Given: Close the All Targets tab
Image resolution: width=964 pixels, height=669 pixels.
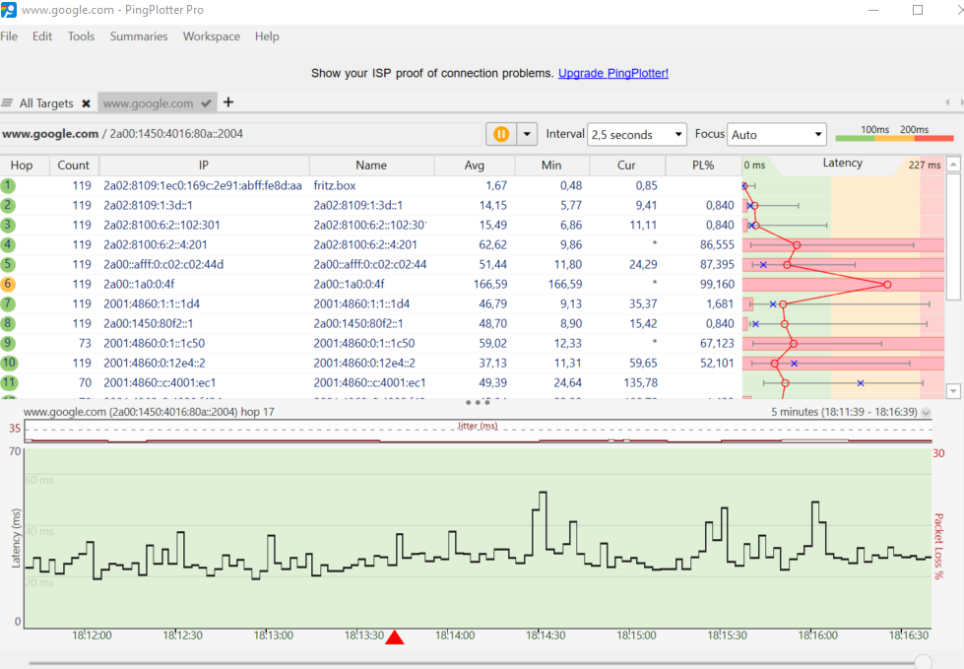Looking at the screenshot, I should coord(86,103).
